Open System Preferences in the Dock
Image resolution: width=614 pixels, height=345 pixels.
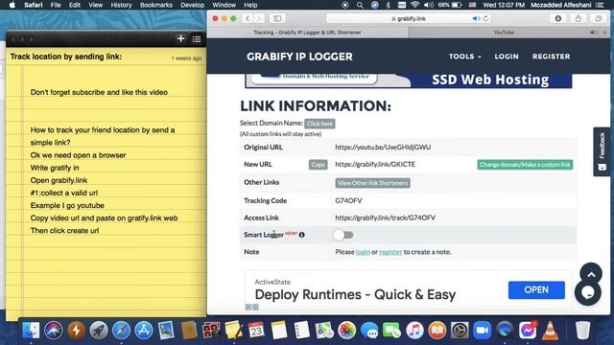(x=460, y=331)
